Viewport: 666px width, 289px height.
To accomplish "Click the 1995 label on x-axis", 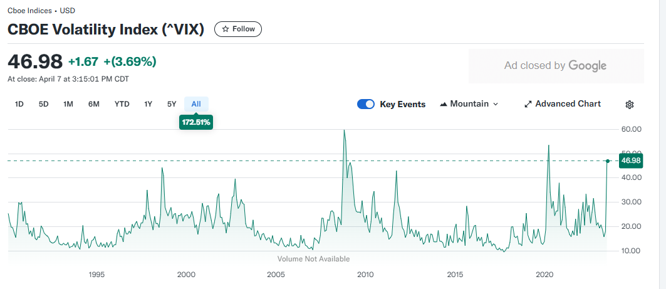I will pos(96,275).
